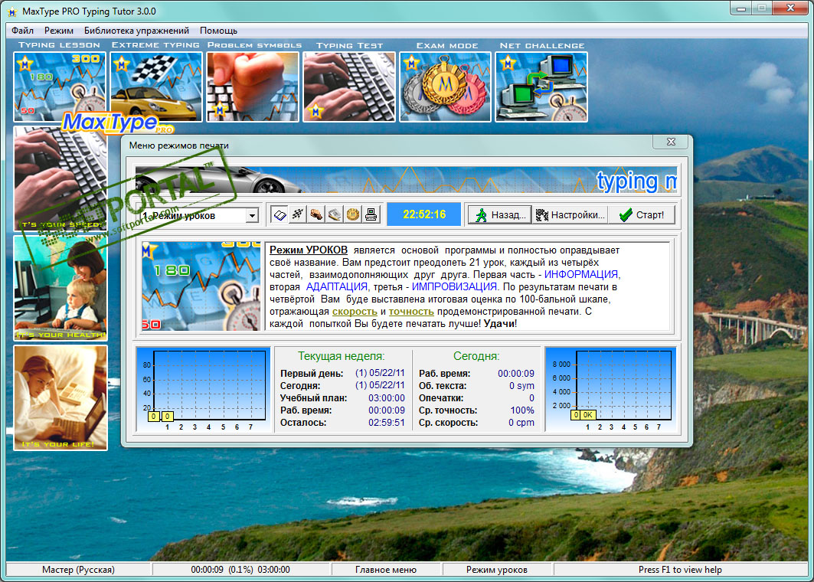Click the lesson mode preview image
814x582 pixels.
201,286
